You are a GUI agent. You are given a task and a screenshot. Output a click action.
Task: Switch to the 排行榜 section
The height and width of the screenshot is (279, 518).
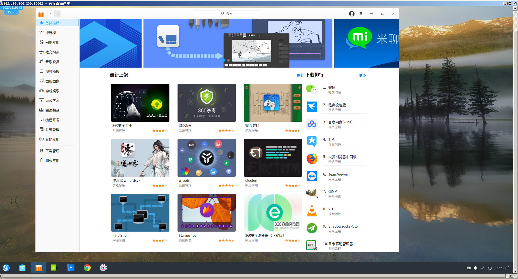click(52, 33)
